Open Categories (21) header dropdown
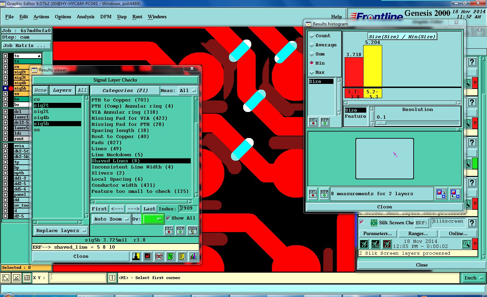 click(x=125, y=91)
